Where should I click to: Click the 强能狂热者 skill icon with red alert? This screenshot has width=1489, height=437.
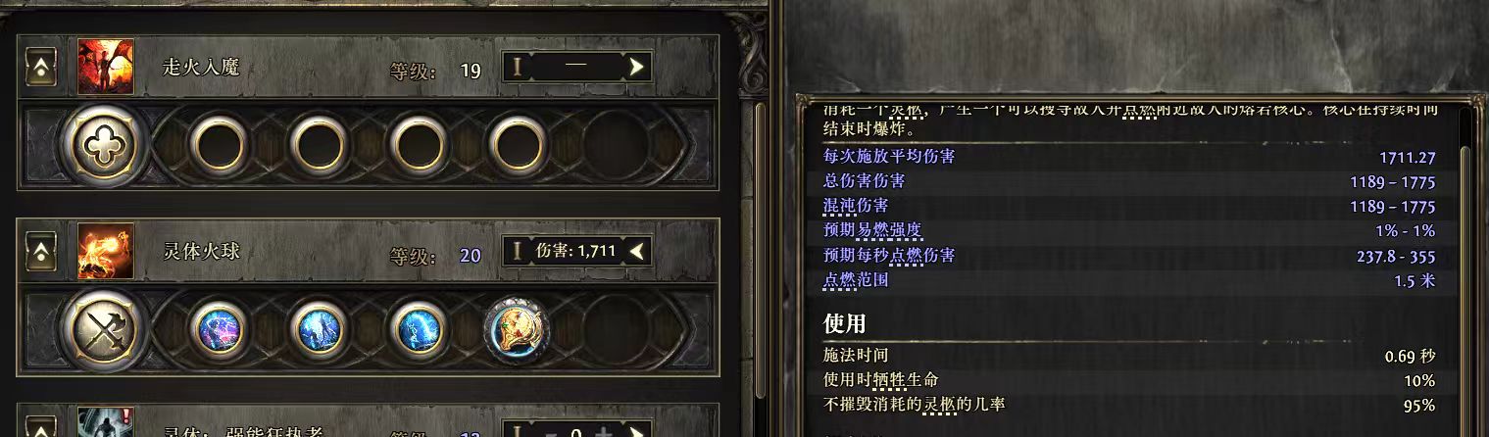[x=106, y=422]
